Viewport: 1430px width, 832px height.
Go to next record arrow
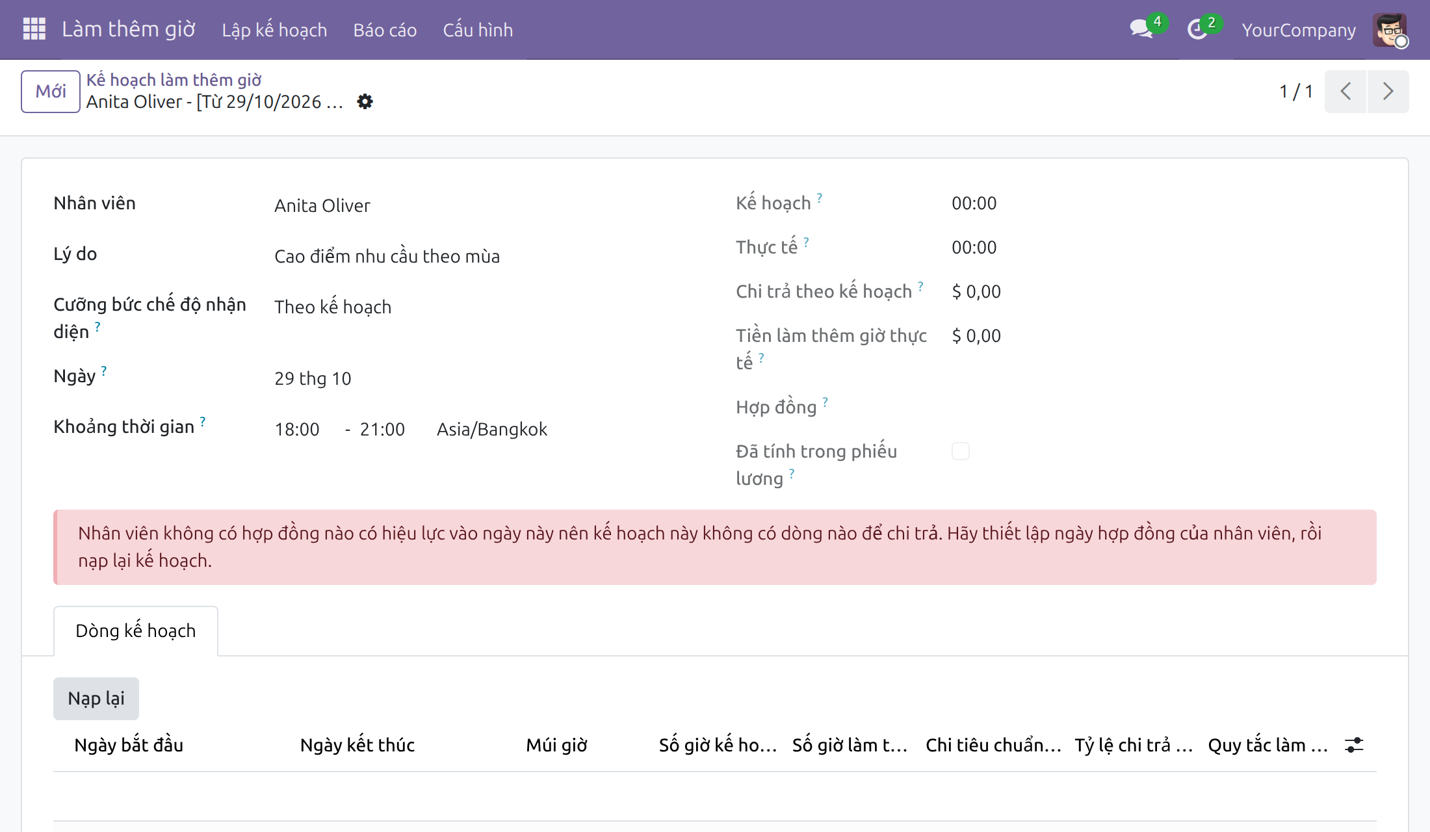(1388, 91)
